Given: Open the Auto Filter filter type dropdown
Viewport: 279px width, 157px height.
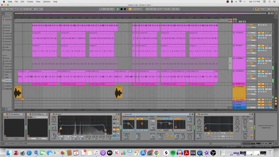Looking at the screenshot, I should [x=224, y=133].
